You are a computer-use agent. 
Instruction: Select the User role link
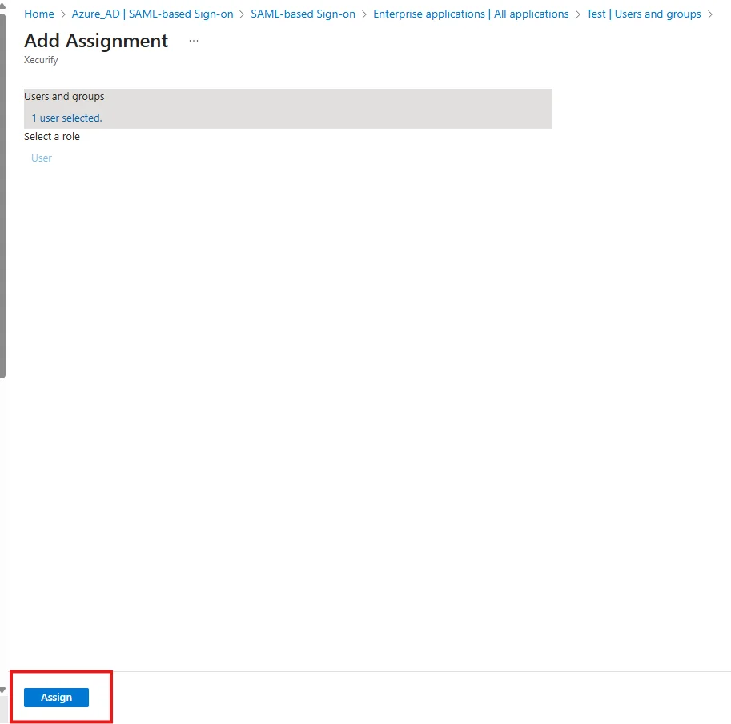pos(41,158)
